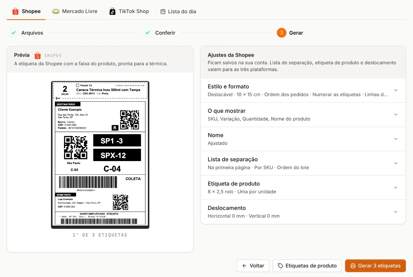Click the 'Prévia' panel title
The height and width of the screenshot is (277, 413).
click(x=22, y=55)
